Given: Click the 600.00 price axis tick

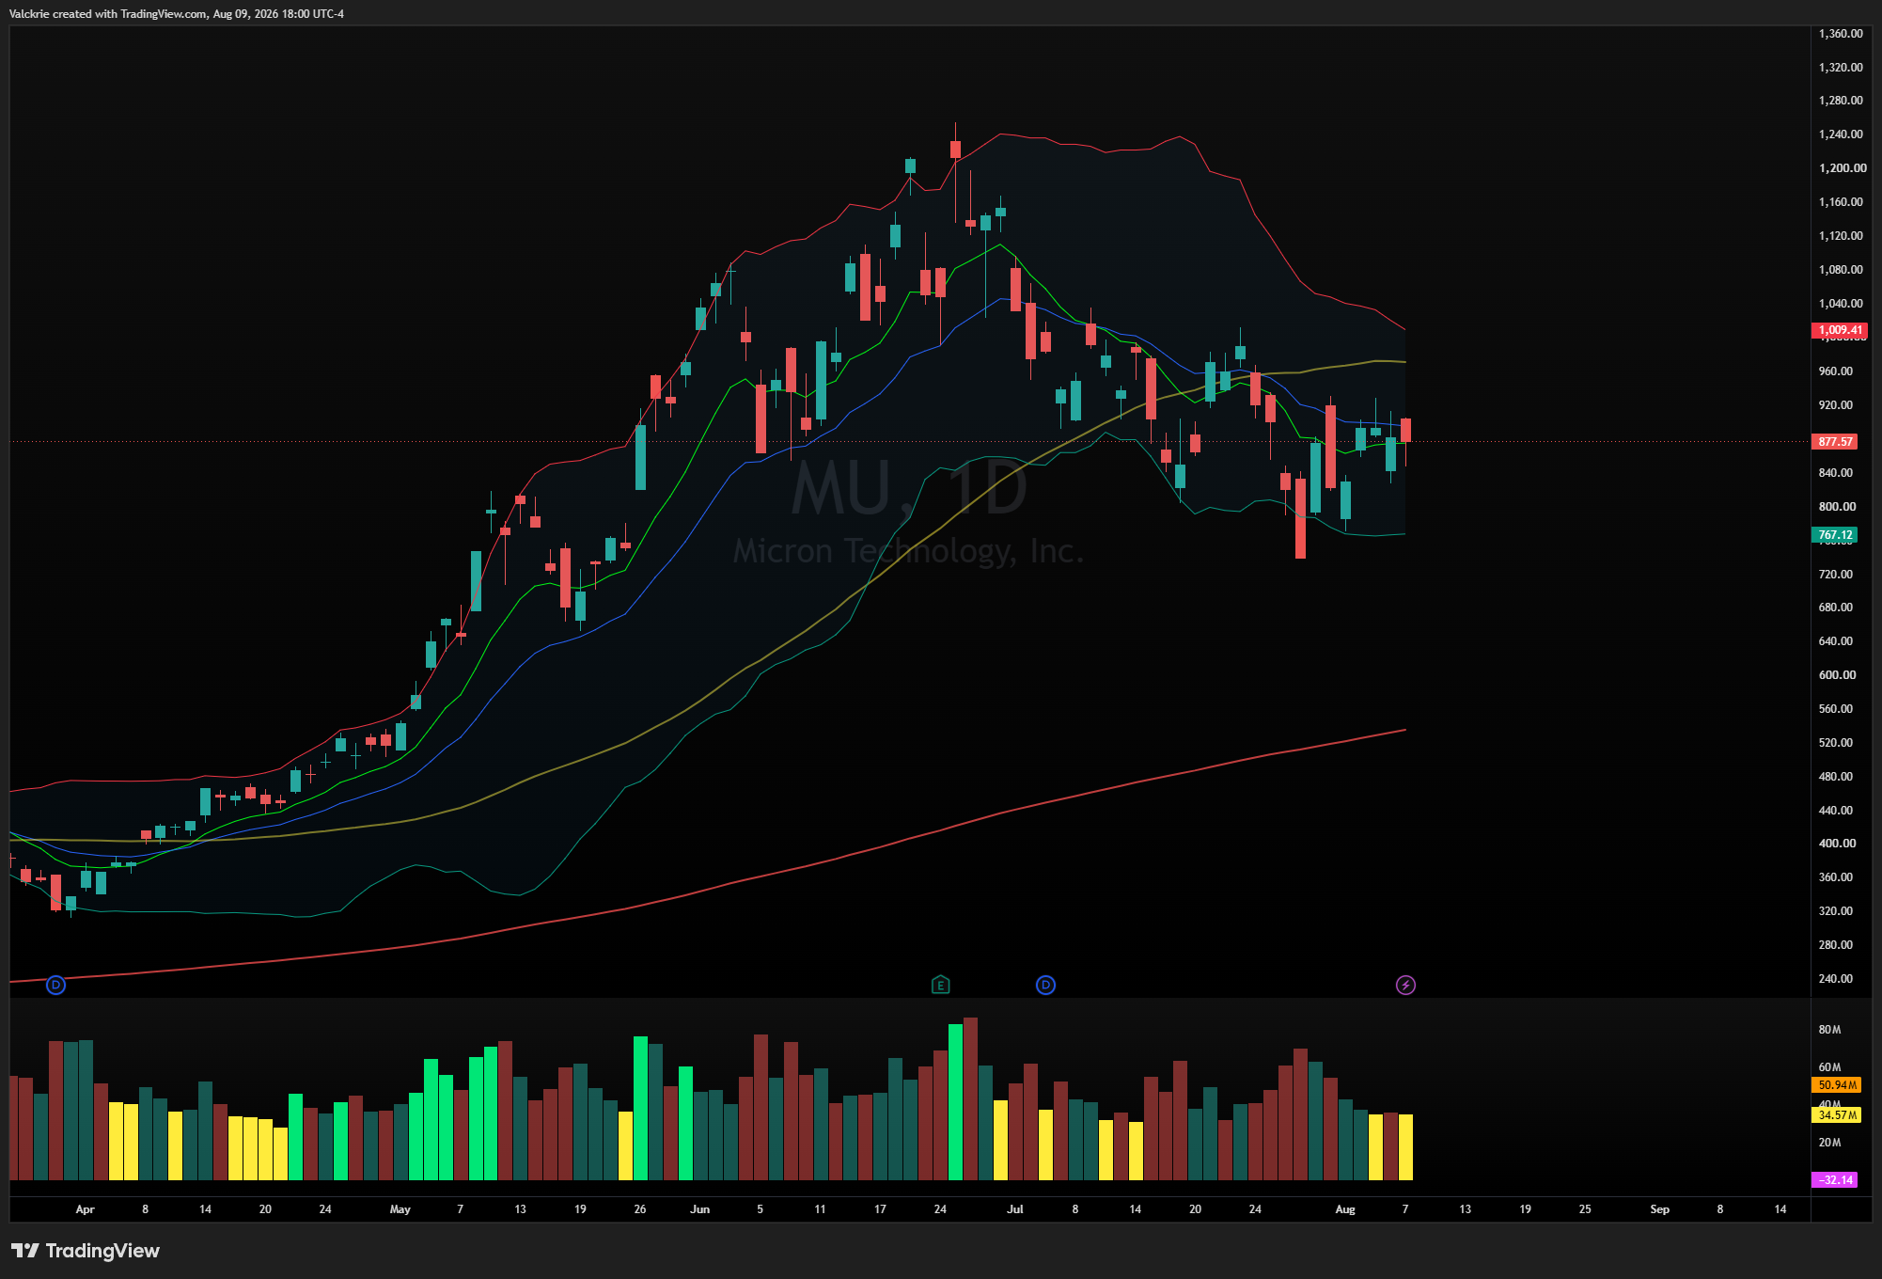Looking at the screenshot, I should pyautogui.click(x=1836, y=675).
